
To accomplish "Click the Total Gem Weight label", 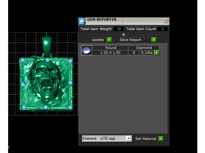I will pyautogui.click(x=96, y=29).
